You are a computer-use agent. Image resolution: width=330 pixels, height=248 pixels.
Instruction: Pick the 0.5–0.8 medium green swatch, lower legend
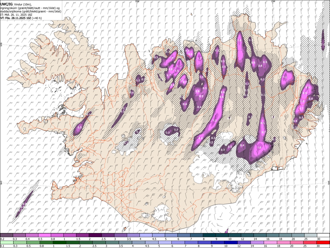(x=33, y=242)
